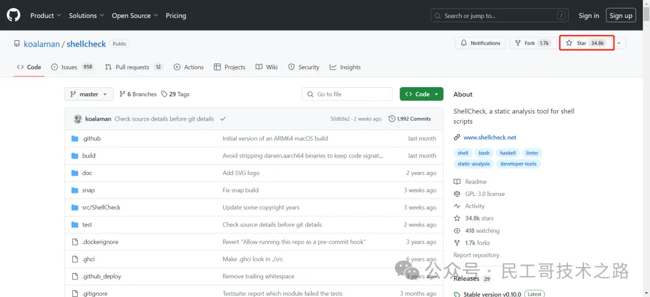Expand the green Code dropdown
The width and height of the screenshot is (650, 297).
[x=421, y=94]
